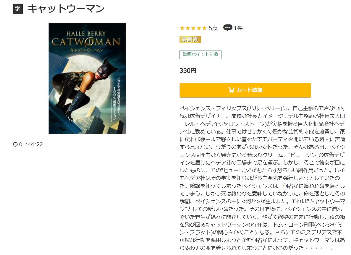351x255 pixels.
Task: Click the clock icon beside the duration
Action: 15,144
